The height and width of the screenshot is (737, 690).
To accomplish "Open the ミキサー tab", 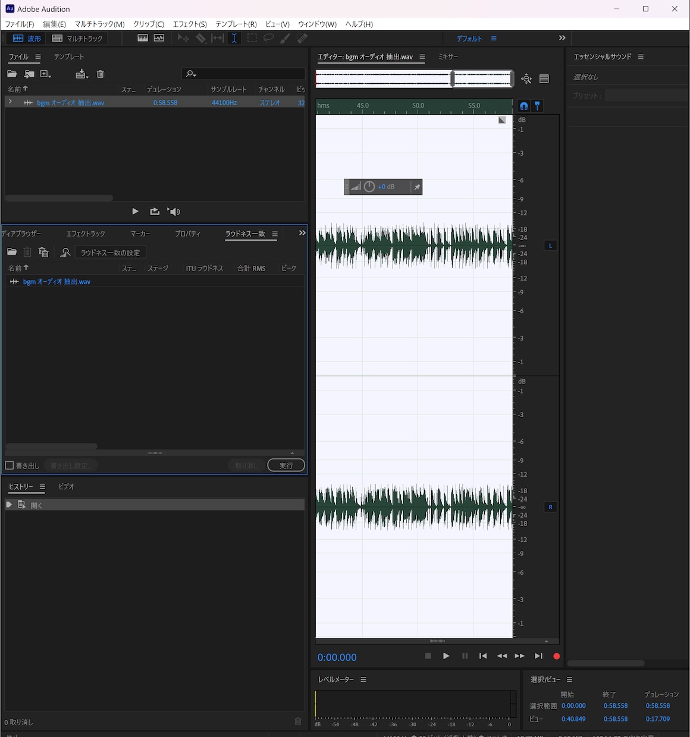I will tap(448, 57).
